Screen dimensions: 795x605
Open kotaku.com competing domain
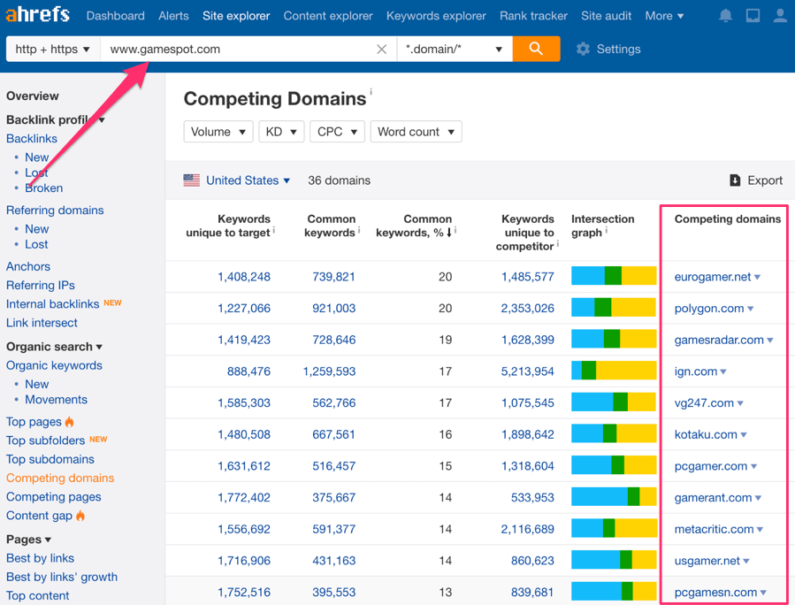pos(706,434)
